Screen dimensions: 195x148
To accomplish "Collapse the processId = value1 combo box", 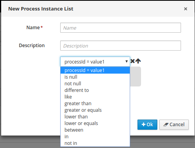I will tap(95, 62).
